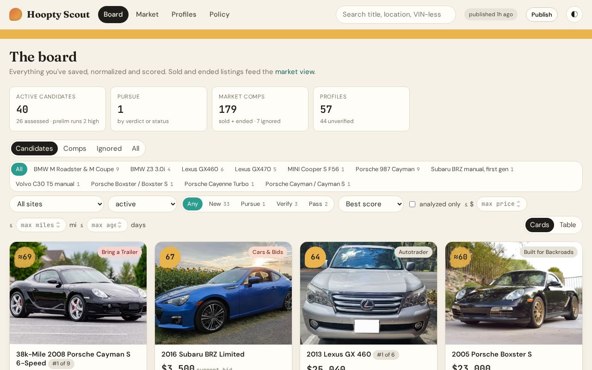This screenshot has height=370, width=592.
Task: Filter by Pass verdict
Action: pyautogui.click(x=318, y=204)
